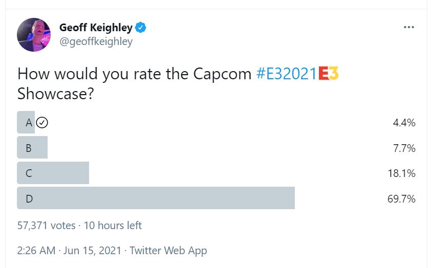Click the checkmark icon beside option A
Screen dimensions: 431x268
point(42,122)
